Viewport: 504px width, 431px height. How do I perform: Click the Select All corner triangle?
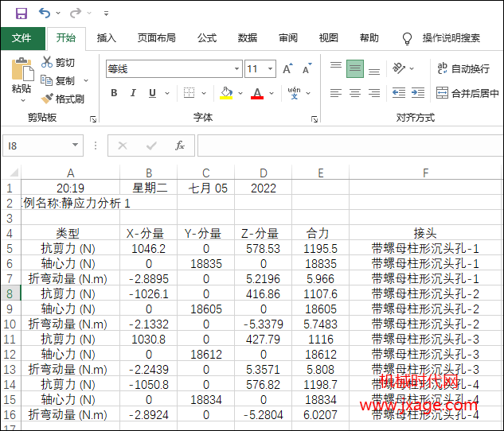pyautogui.click(x=14, y=173)
